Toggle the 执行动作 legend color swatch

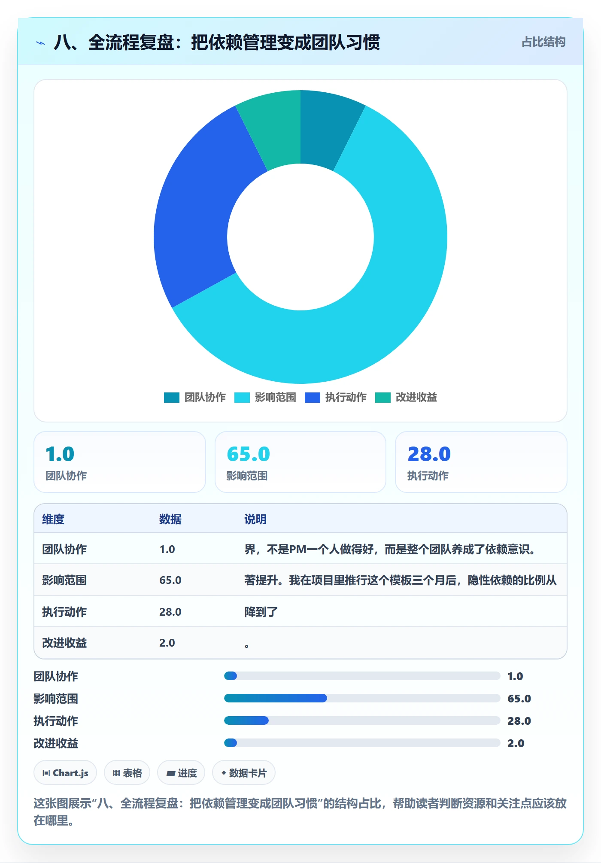313,398
